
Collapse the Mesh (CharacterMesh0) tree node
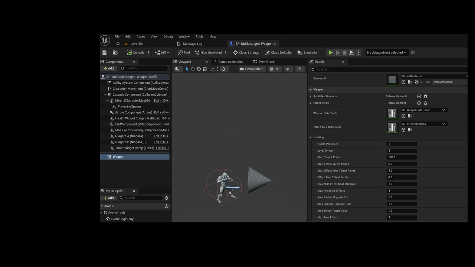(x=108, y=100)
